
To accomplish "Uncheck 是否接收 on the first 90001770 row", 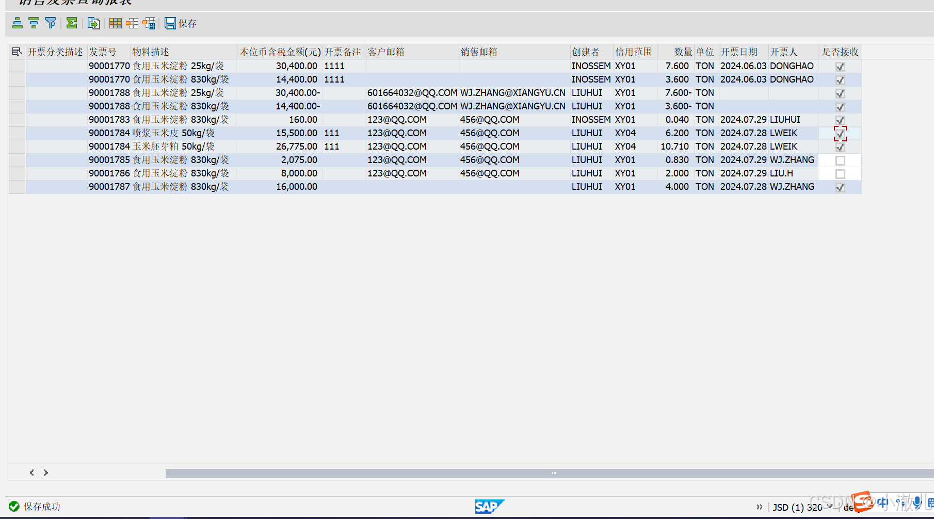I will [840, 66].
